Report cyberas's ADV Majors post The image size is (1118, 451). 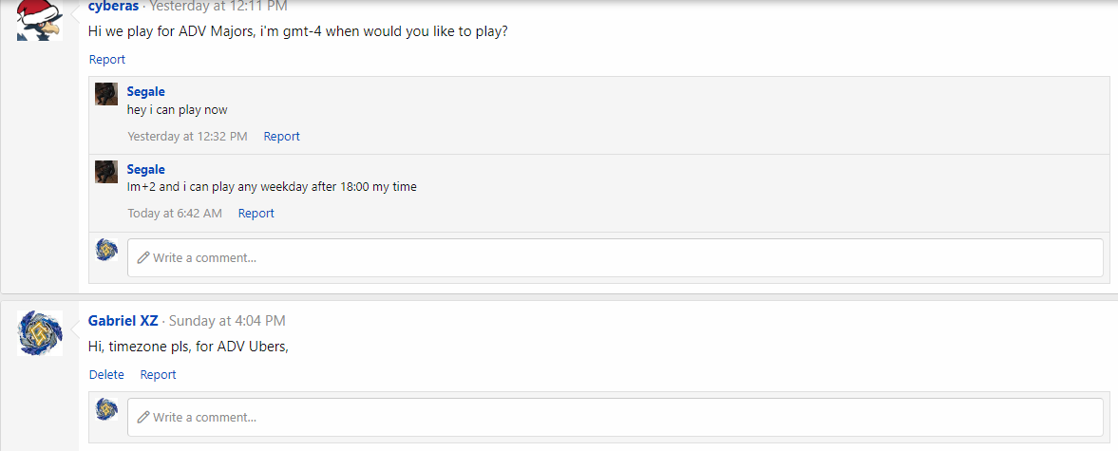(107, 59)
